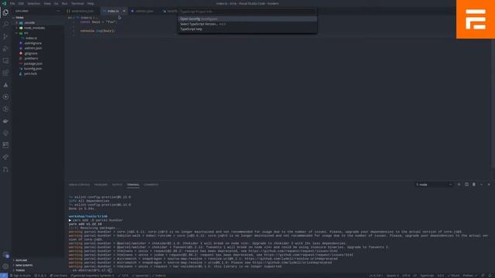Switch to the Debug Console panel tab
The width and height of the screenshot is (495, 278).
[x=79, y=185]
